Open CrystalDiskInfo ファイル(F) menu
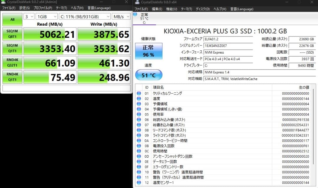The height and width of the screenshot is (188, 318). pyautogui.click(x=141, y=9)
